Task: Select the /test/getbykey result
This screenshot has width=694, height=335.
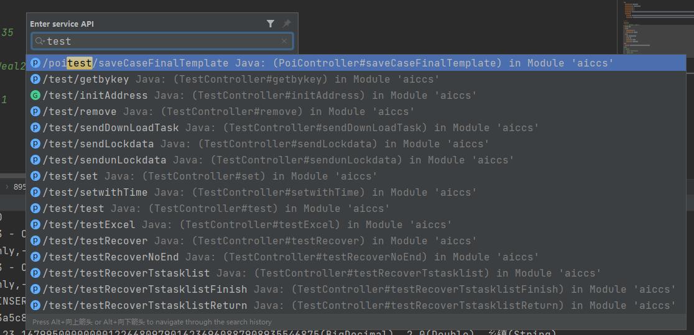Action: click(x=356, y=79)
